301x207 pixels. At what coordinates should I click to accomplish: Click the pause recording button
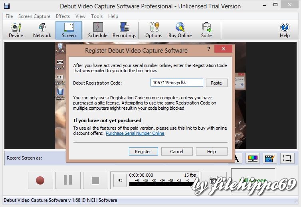pyautogui.click(x=68, y=180)
